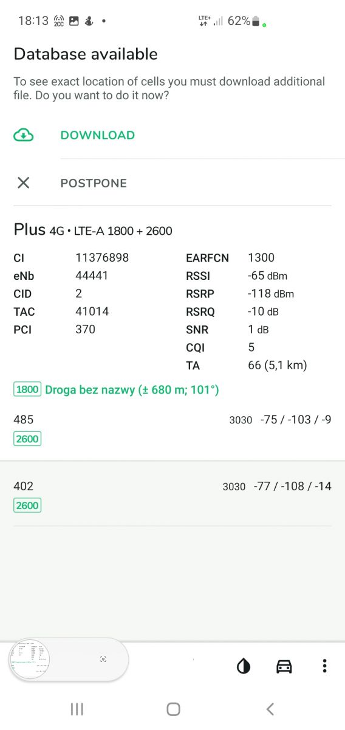The width and height of the screenshot is (345, 730).
Task: Tap the X icon next to Postpone
Action: click(23, 182)
